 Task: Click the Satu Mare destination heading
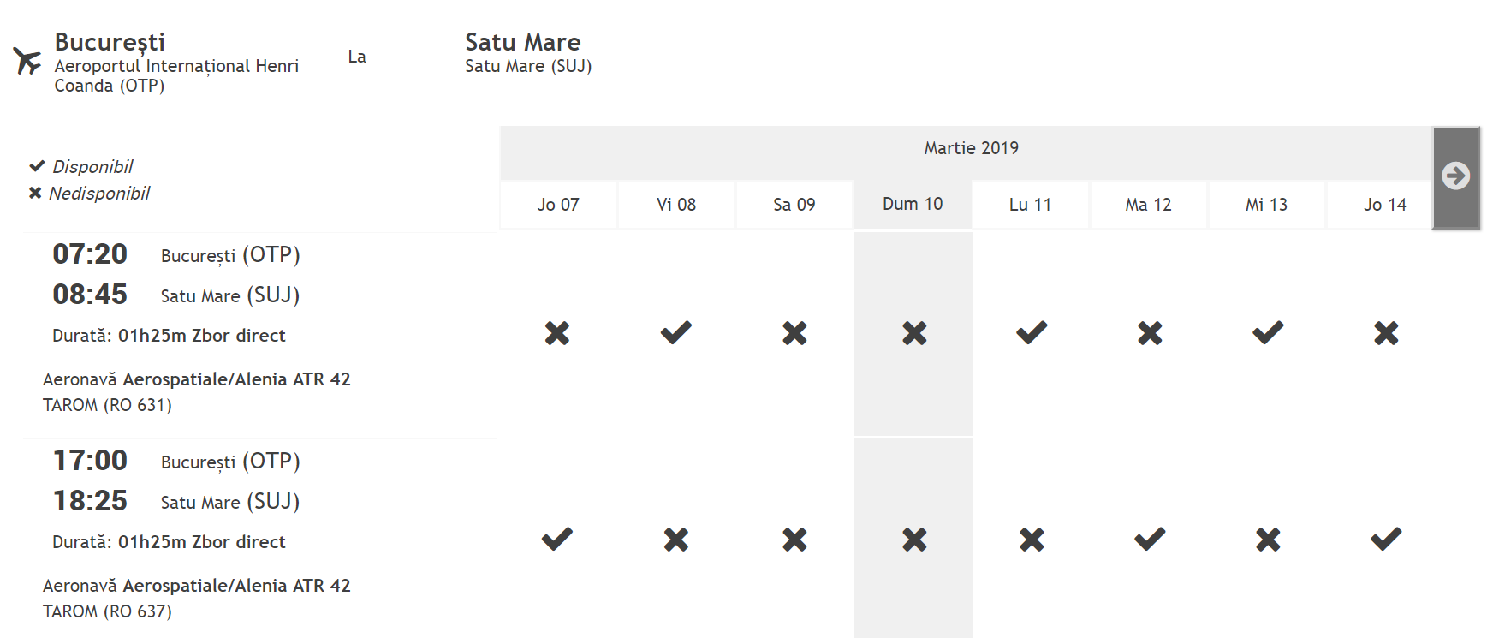click(x=522, y=42)
